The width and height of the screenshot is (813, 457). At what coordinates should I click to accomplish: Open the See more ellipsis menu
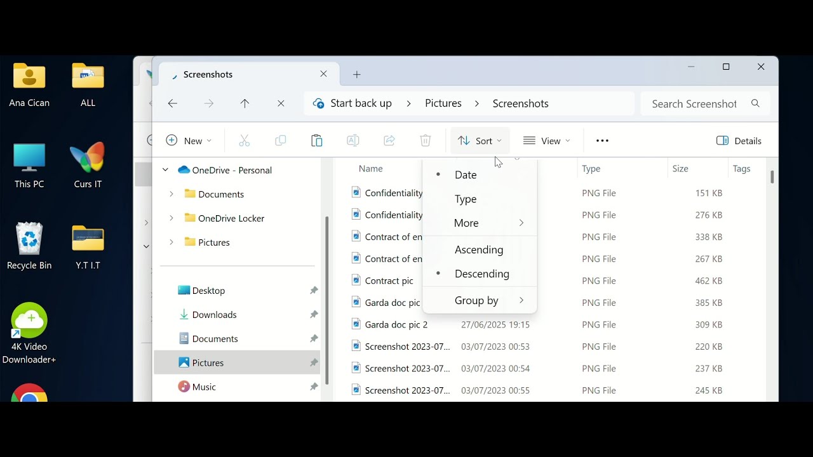[x=602, y=141]
